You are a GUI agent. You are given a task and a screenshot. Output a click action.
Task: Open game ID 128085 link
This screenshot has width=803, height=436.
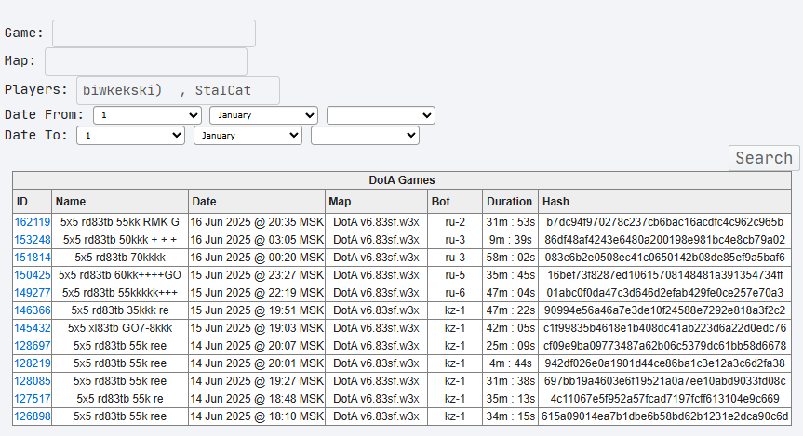tap(33, 381)
